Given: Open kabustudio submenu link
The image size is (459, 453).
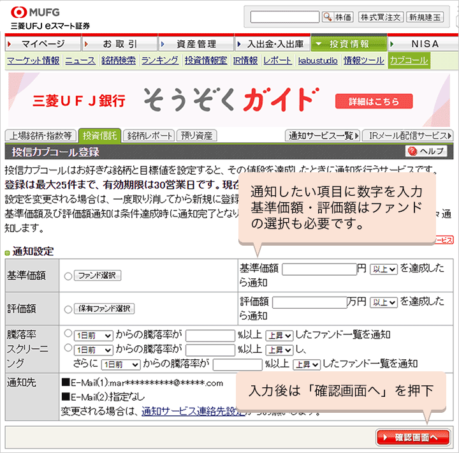Looking at the screenshot, I should 318,61.
